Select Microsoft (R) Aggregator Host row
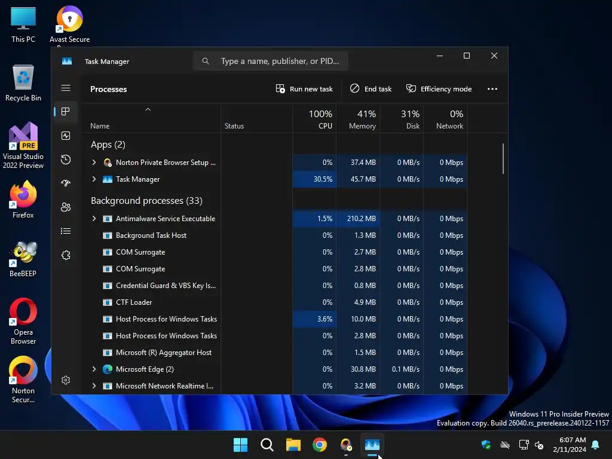This screenshot has width=612, height=459. [x=275, y=353]
